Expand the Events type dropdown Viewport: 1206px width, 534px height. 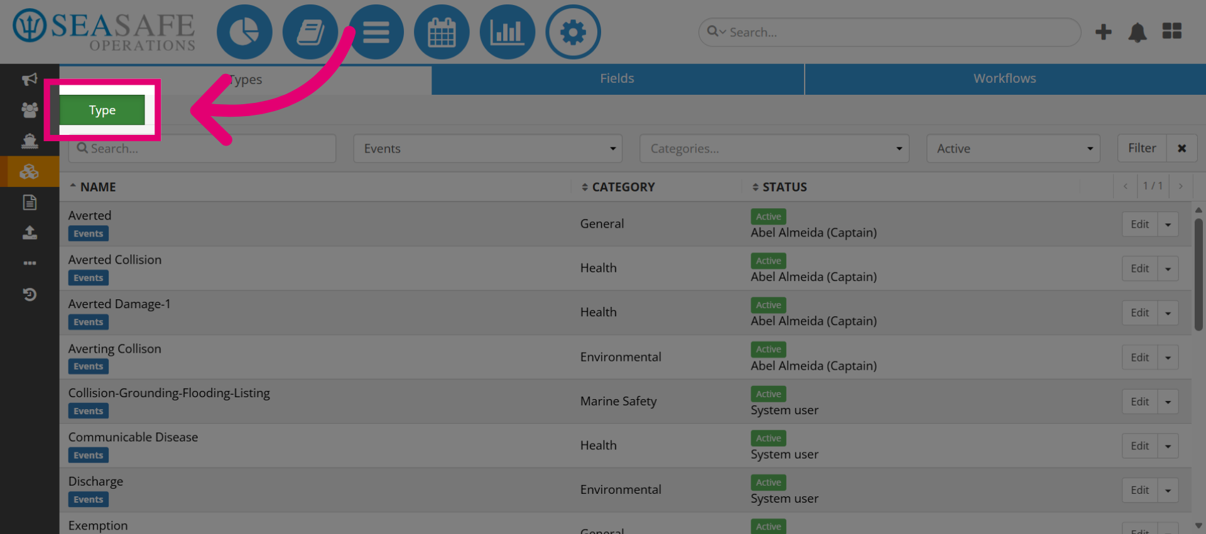point(487,149)
